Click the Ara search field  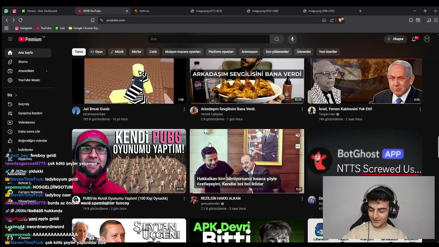coord(209,39)
